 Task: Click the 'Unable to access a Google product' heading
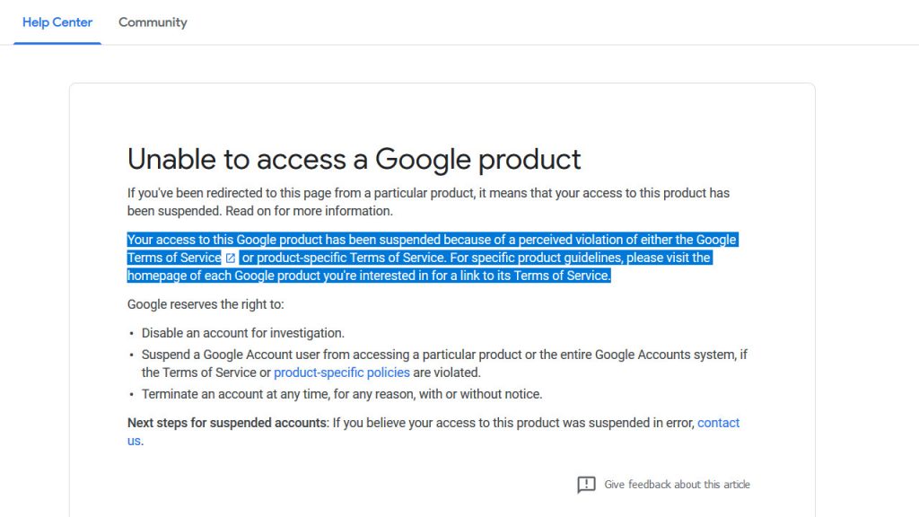(x=354, y=160)
